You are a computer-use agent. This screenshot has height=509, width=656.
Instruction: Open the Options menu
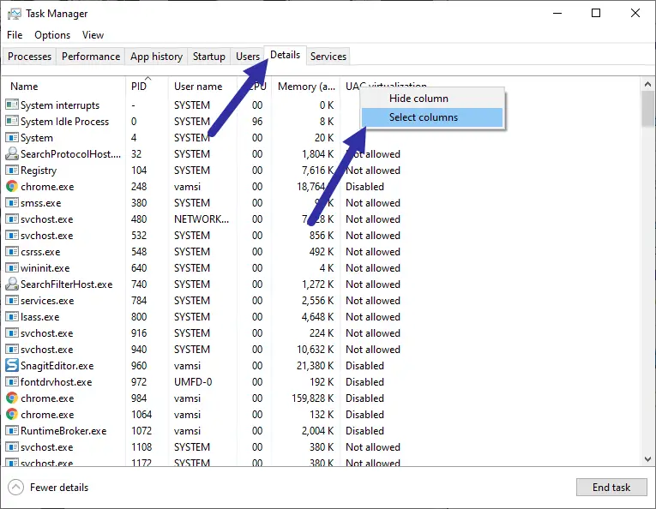coord(52,35)
